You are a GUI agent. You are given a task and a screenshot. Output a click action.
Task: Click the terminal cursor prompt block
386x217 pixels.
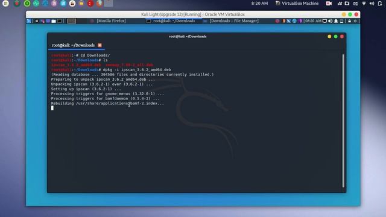click(52, 108)
